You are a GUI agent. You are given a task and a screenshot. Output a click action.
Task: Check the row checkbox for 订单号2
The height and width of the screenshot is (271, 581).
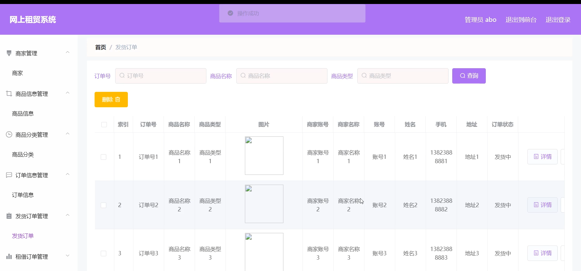point(104,205)
